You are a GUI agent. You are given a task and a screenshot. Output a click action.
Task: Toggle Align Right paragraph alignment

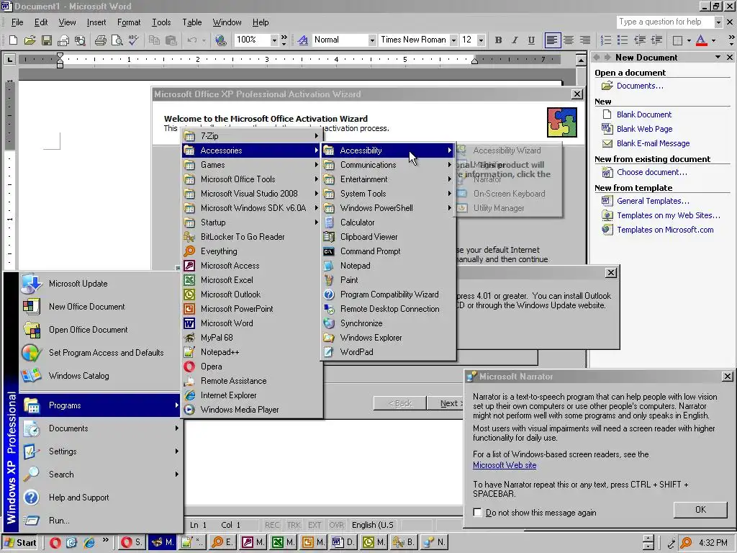click(x=584, y=40)
